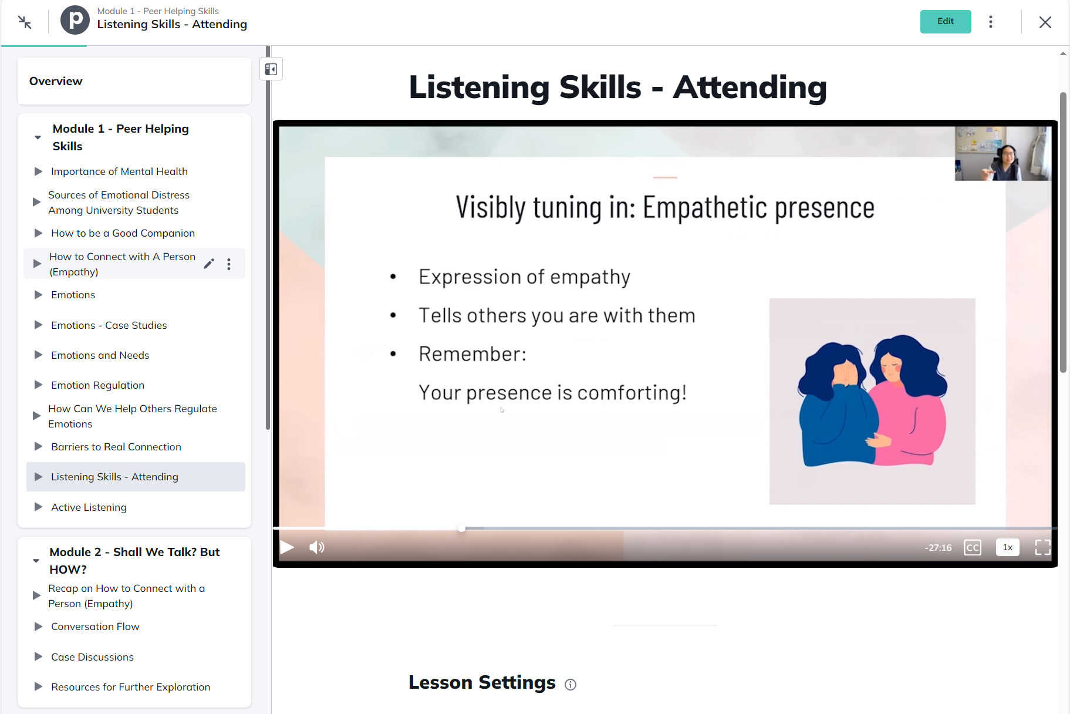This screenshot has width=1070, height=714.
Task: Collapse Module 2 - Shall We Talk section
Action: [x=36, y=561]
